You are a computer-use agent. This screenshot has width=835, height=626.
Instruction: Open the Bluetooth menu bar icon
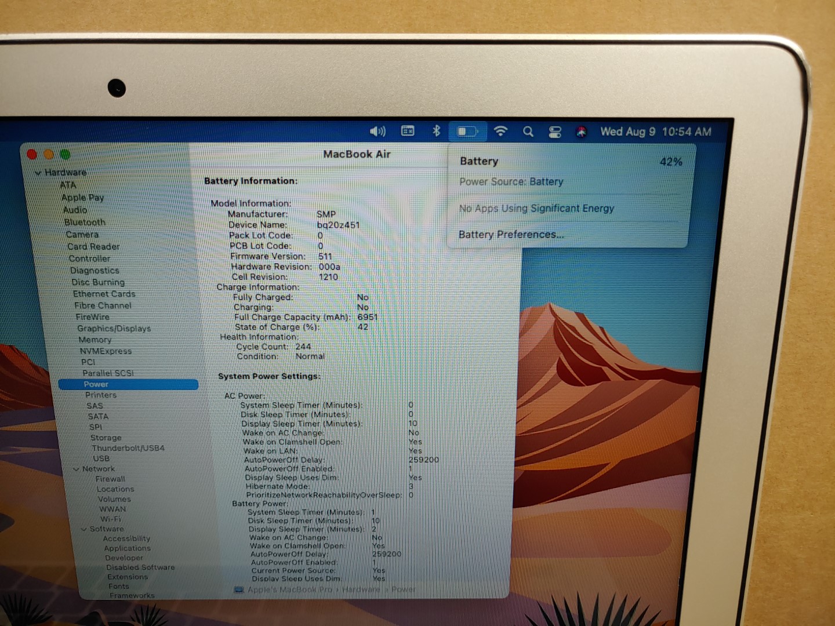pos(436,131)
